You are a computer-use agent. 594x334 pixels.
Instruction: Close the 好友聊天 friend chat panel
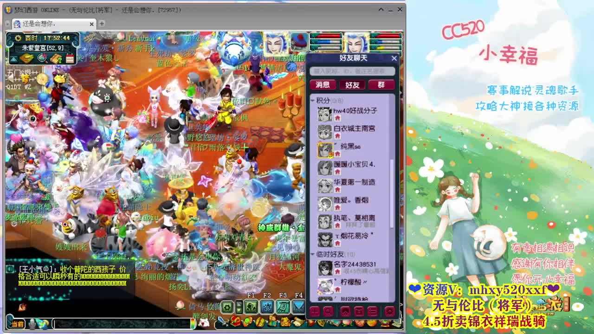coord(394,58)
